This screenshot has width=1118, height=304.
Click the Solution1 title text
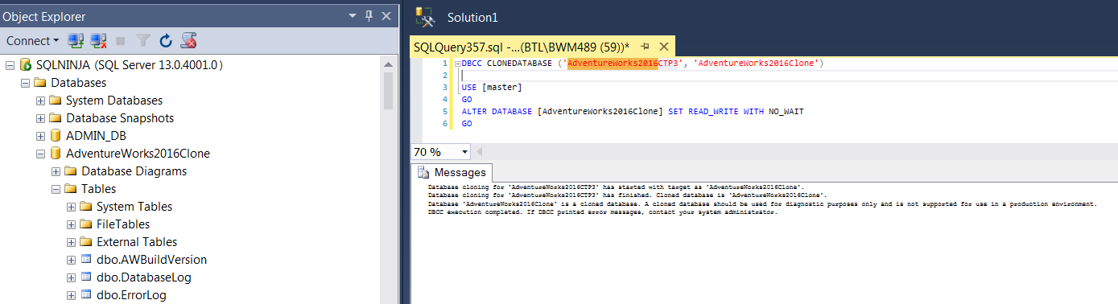[472, 17]
